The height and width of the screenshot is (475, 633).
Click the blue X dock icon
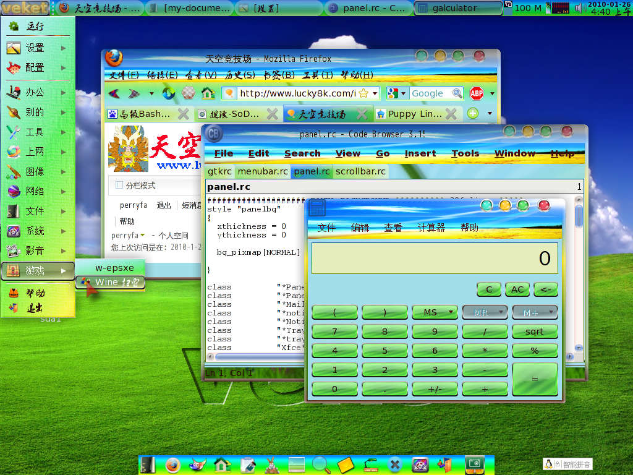pos(395,465)
